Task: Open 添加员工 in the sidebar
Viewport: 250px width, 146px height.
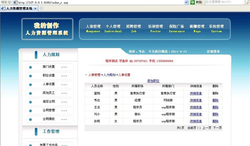Action: (x=49, y=93)
